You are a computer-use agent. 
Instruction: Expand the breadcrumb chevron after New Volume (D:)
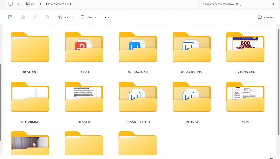[78, 4]
